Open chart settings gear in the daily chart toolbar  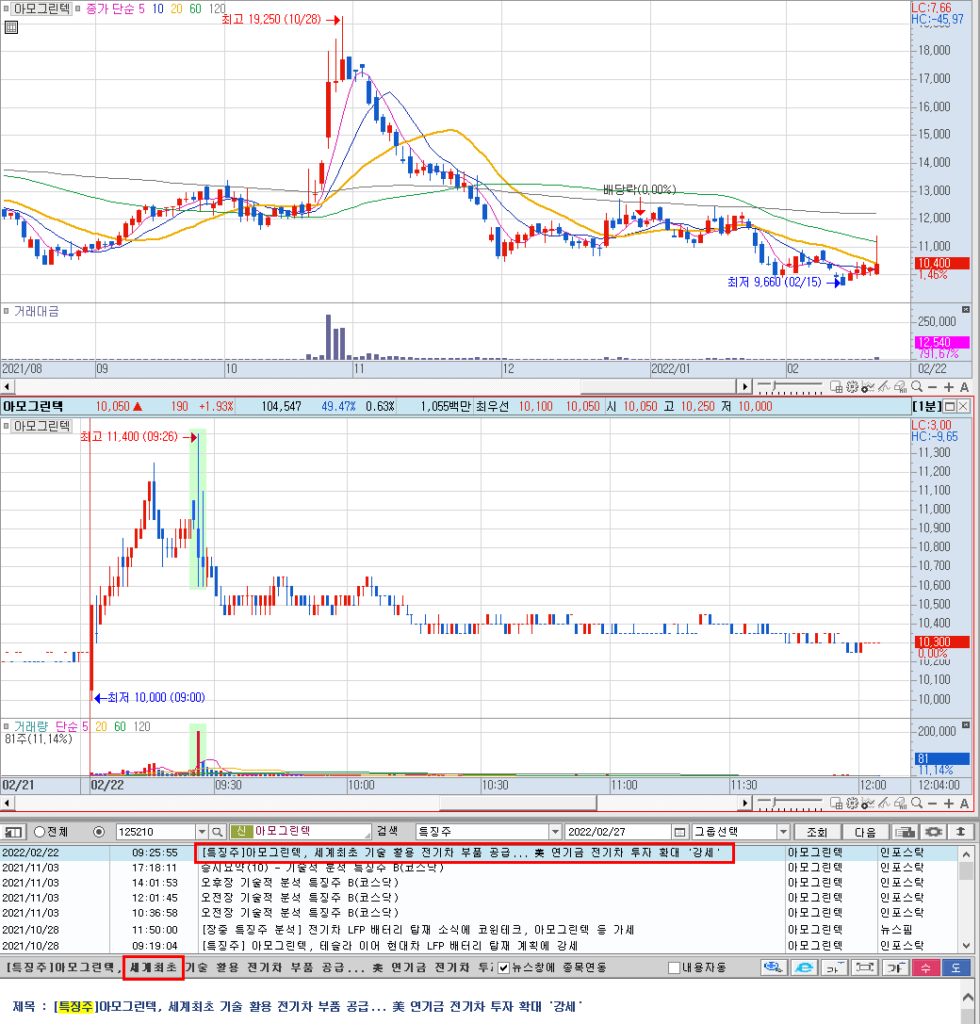tap(852, 386)
